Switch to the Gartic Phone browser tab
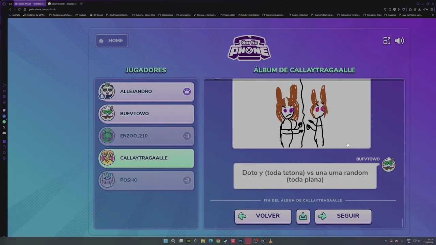The height and width of the screenshot is (245, 436). [x=30, y=4]
